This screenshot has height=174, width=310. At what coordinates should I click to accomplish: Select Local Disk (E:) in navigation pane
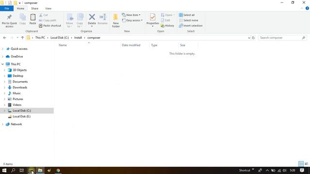(21, 116)
